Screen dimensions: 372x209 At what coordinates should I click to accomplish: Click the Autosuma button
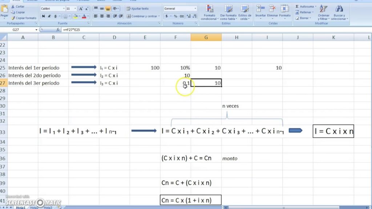306,7
